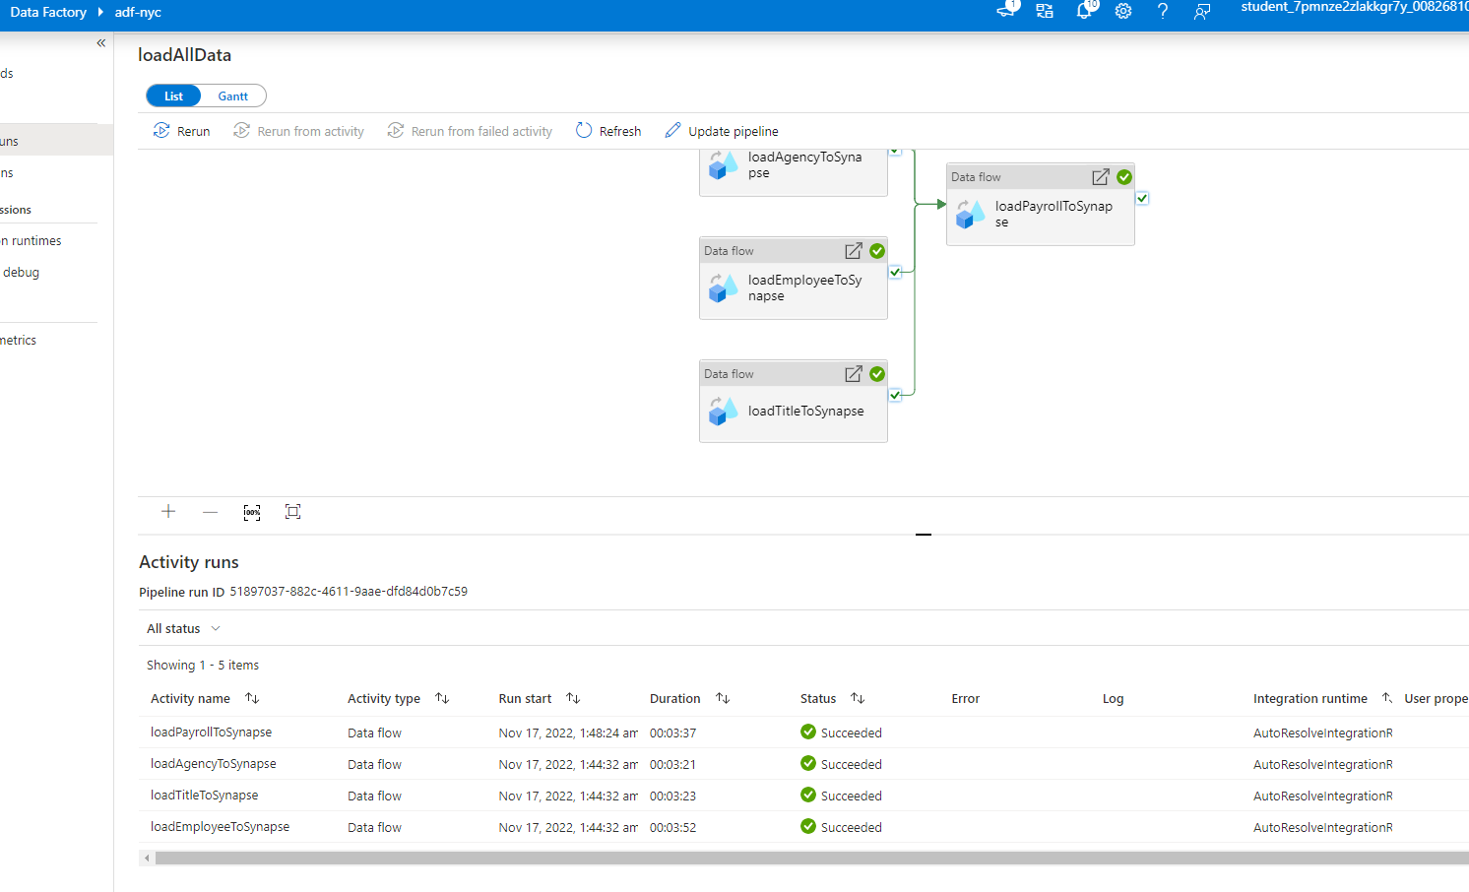Screen dimensions: 1469x892
Task: Open the All status filter dropdown
Action: (184, 628)
